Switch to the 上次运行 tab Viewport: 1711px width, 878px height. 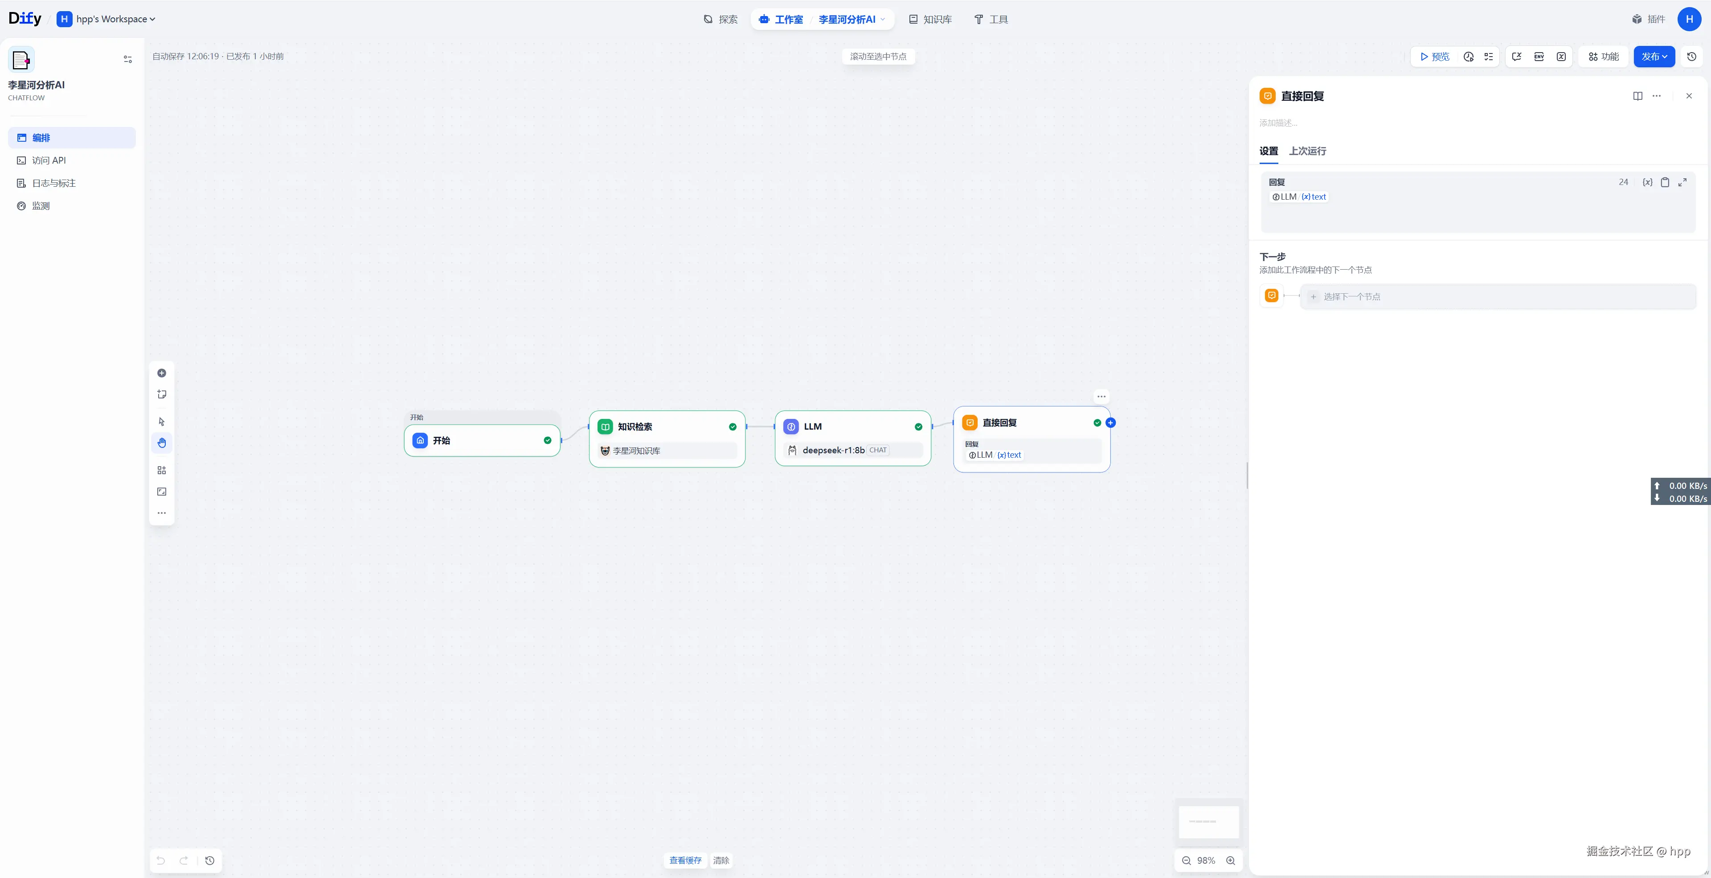[1307, 151]
